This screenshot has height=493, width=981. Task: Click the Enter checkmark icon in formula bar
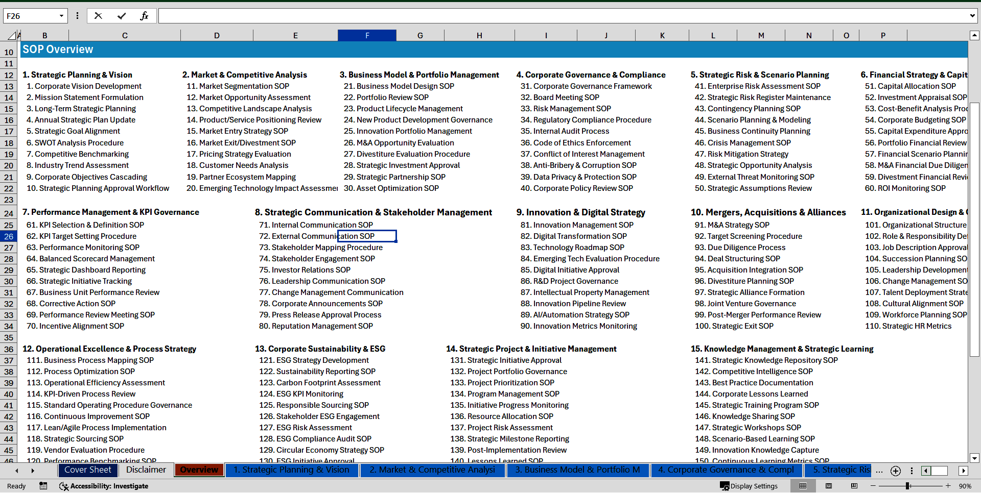122,16
